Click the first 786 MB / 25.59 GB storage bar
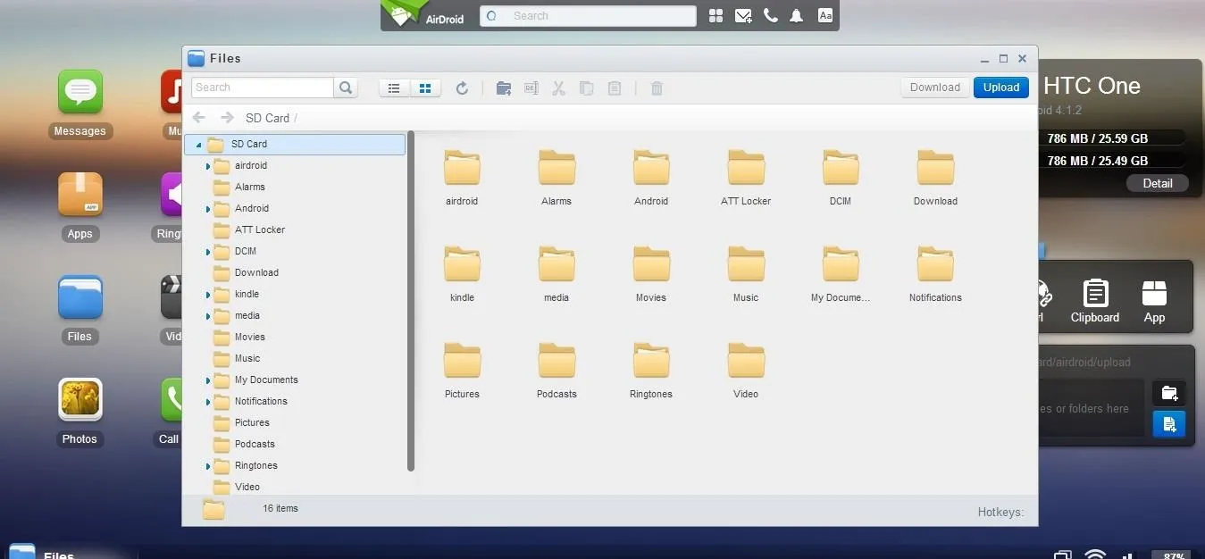 [x=1112, y=138]
